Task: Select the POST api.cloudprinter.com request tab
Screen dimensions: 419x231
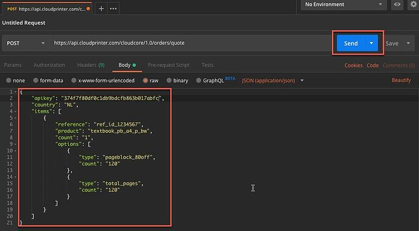Action: click(47, 9)
